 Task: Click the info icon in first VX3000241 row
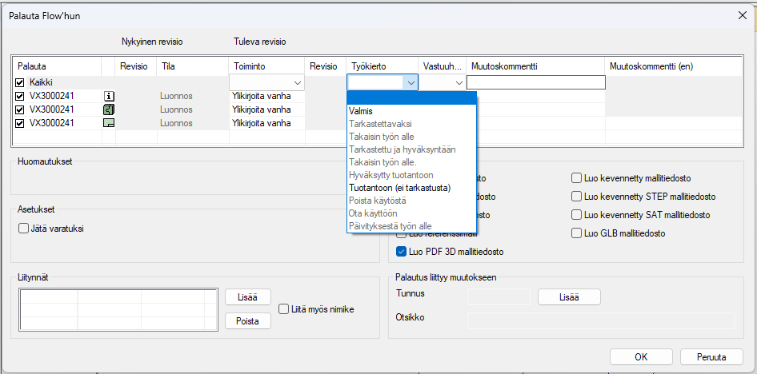click(109, 96)
